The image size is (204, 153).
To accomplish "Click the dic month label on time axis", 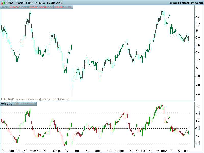I will [186, 151].
